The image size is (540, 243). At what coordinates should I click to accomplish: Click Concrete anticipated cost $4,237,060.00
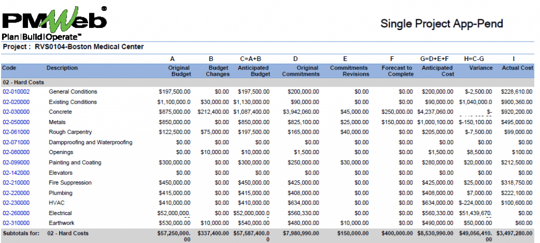tap(435, 112)
